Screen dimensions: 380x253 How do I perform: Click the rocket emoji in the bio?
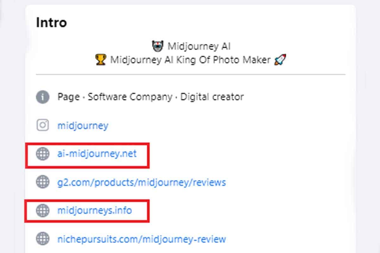pos(280,60)
